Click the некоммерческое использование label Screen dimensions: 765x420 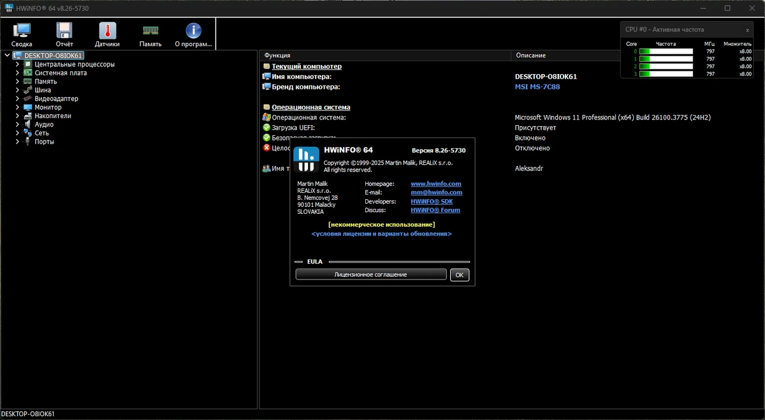click(381, 225)
